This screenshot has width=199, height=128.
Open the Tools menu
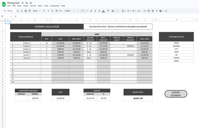coord(46,6)
